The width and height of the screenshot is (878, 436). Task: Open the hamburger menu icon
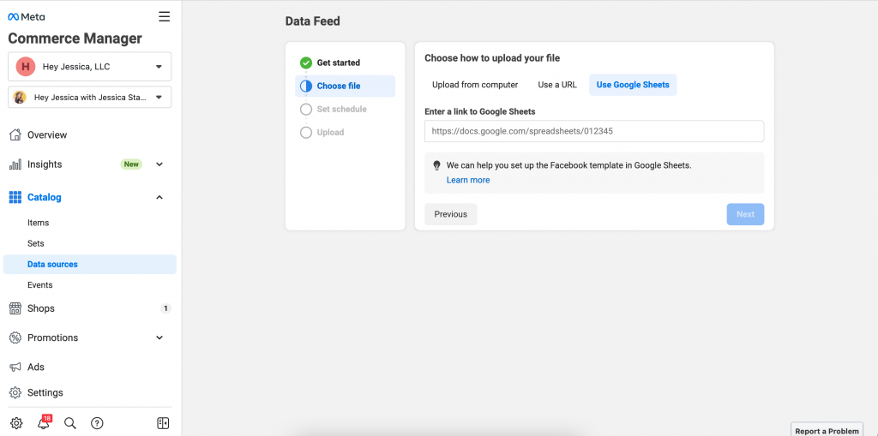[x=164, y=17]
